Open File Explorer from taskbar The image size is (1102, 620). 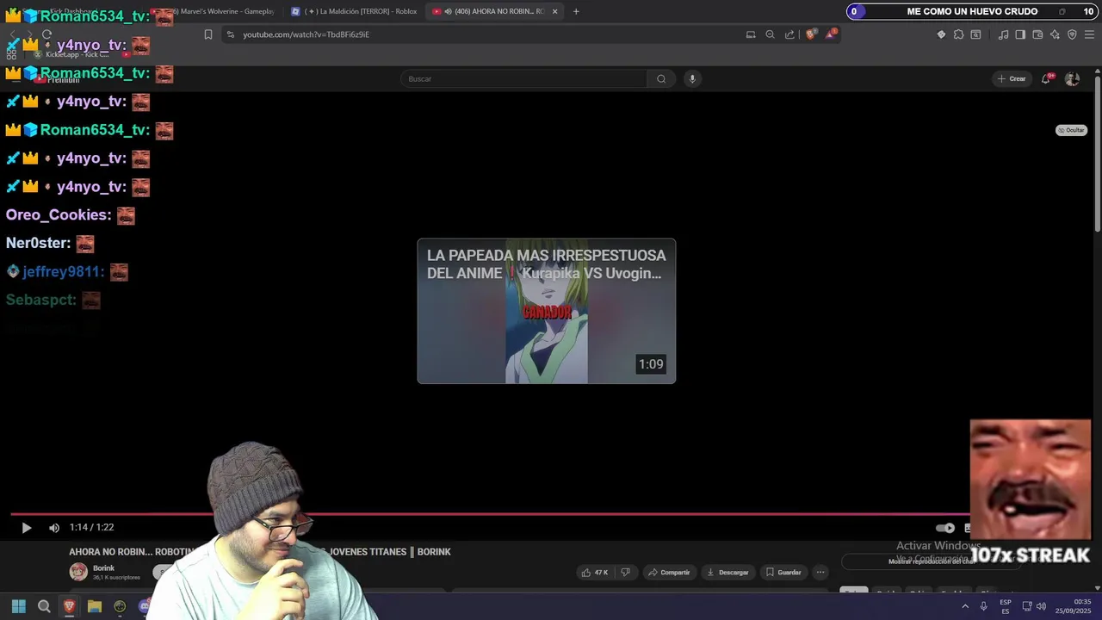click(x=95, y=606)
